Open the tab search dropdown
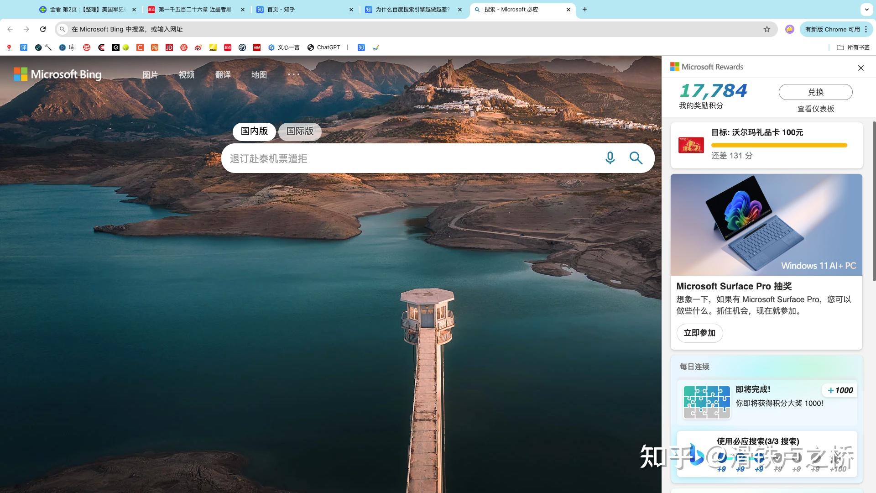 click(x=866, y=9)
